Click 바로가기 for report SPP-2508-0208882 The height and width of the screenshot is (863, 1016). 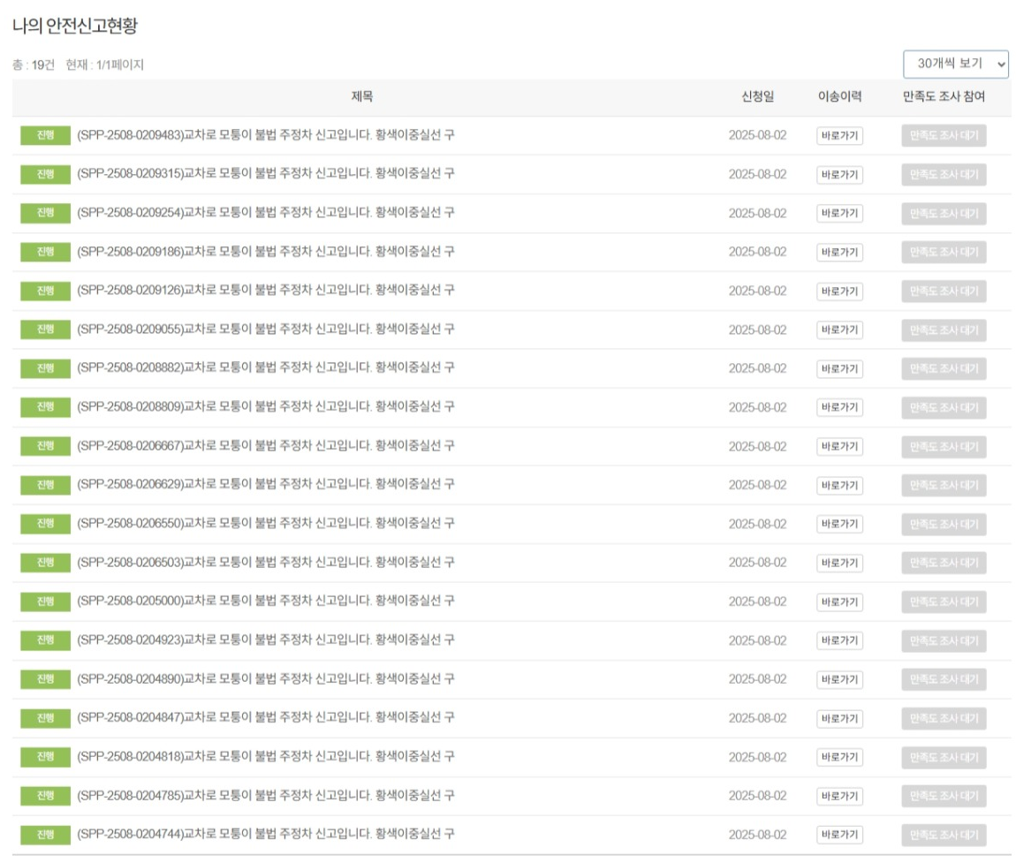(x=838, y=369)
